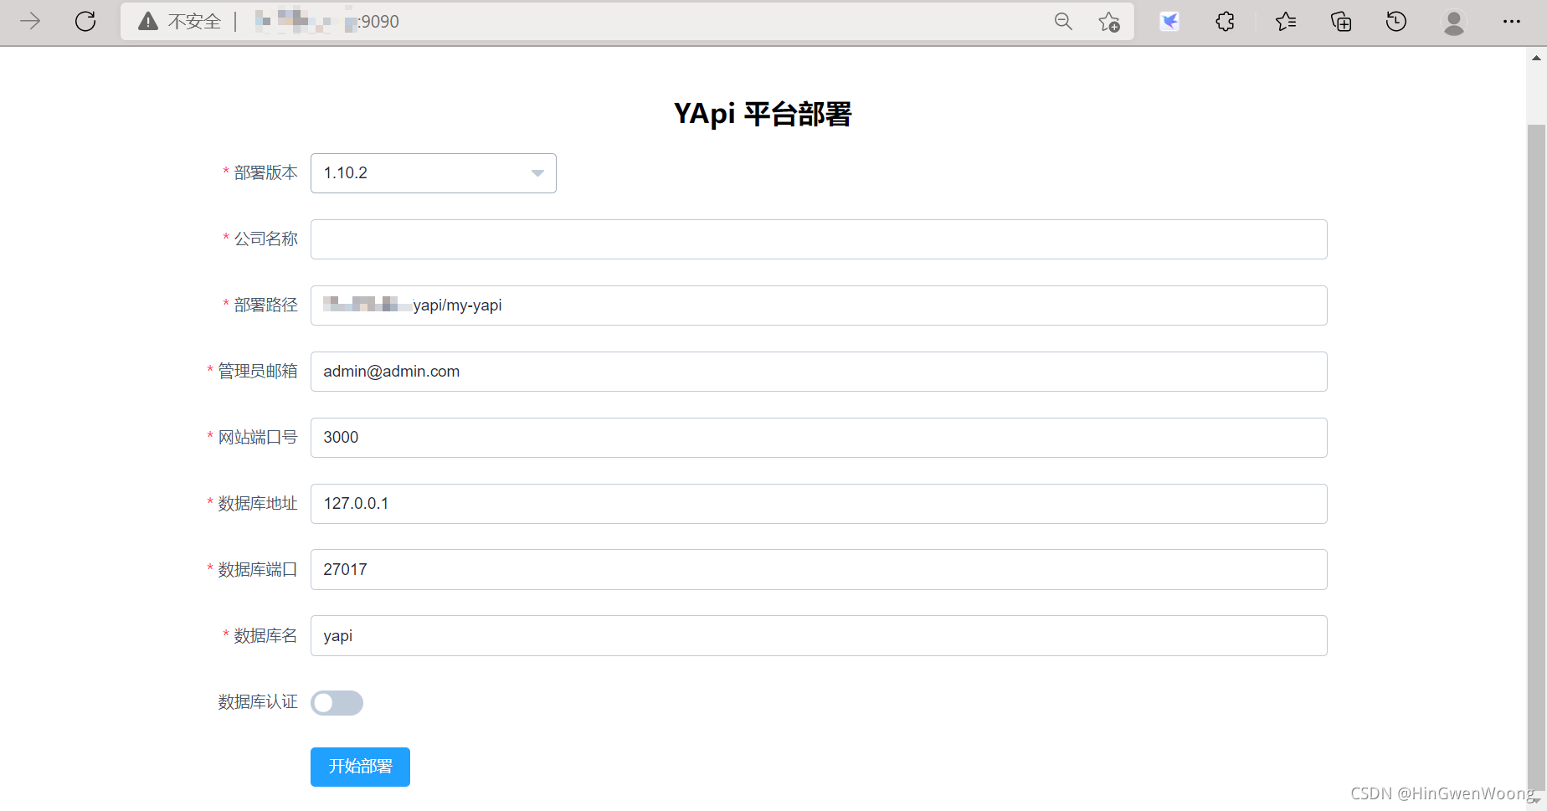Open the blue bird extension icon
1547x811 pixels.
click(x=1169, y=22)
